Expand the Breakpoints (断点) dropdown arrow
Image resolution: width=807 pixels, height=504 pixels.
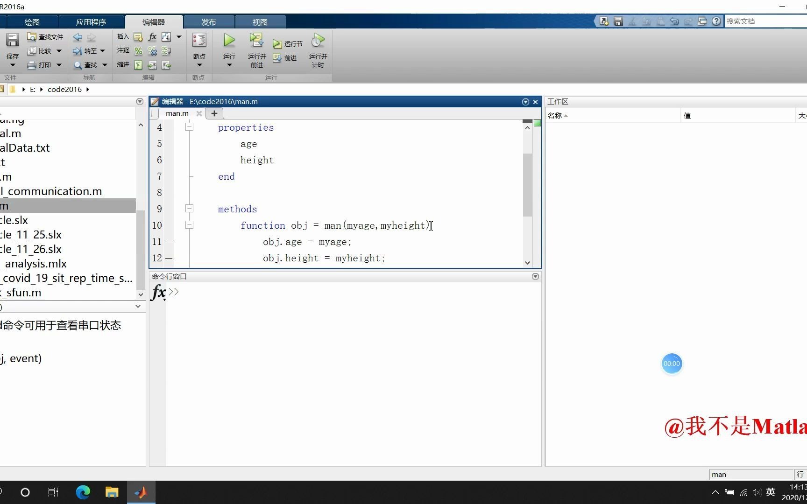pyautogui.click(x=199, y=65)
